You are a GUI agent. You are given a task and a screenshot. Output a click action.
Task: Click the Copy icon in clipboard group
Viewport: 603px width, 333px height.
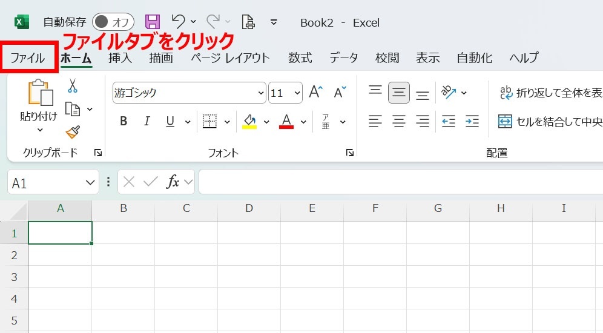72,109
